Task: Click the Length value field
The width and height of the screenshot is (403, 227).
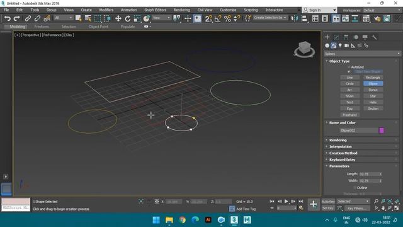Action: 368,174
